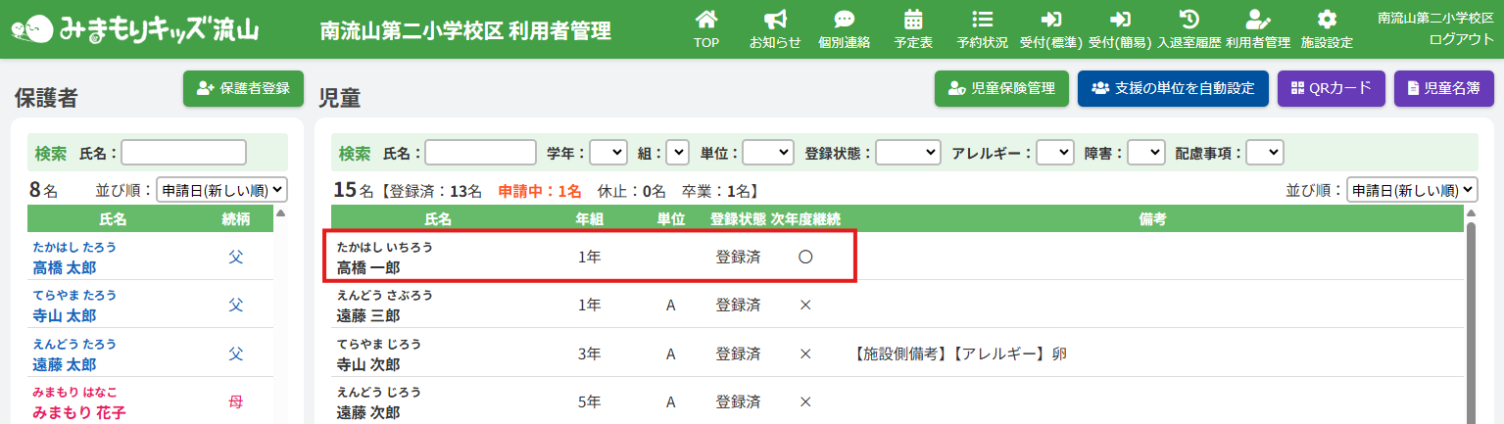1504x424 pixels.
Task: Click 支援の単位を自動設定 button
Action: [x=1173, y=88]
